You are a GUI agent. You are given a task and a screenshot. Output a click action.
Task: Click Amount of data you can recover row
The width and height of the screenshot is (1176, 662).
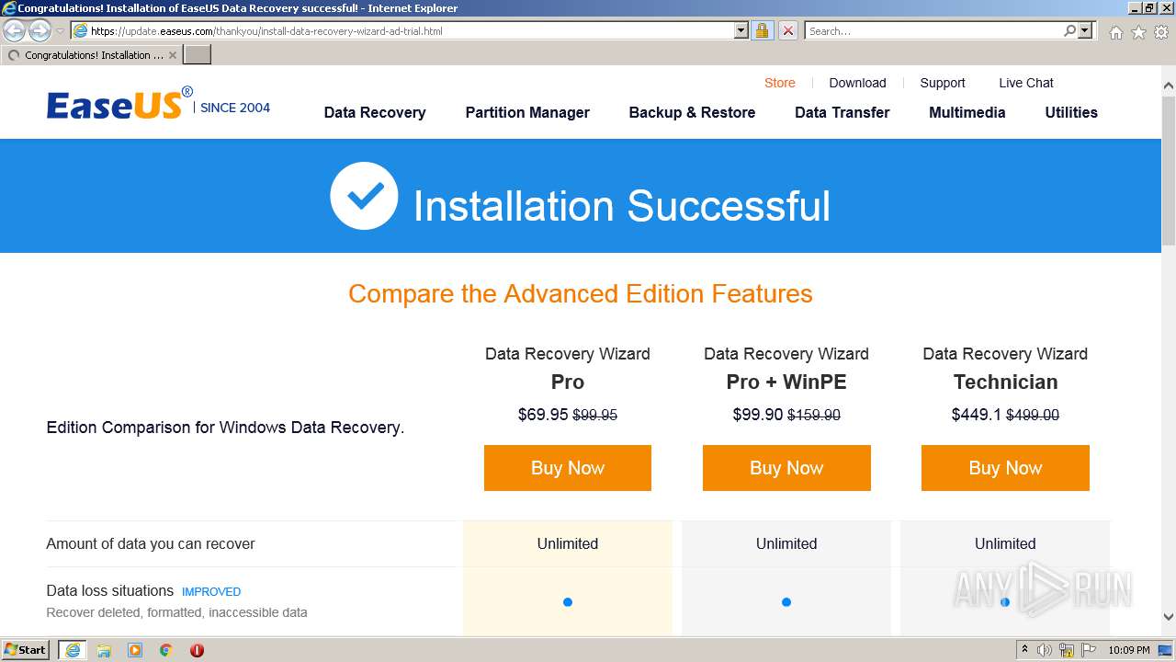578,543
